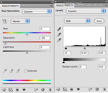Click the Saturation value field showing -90

[45, 38]
